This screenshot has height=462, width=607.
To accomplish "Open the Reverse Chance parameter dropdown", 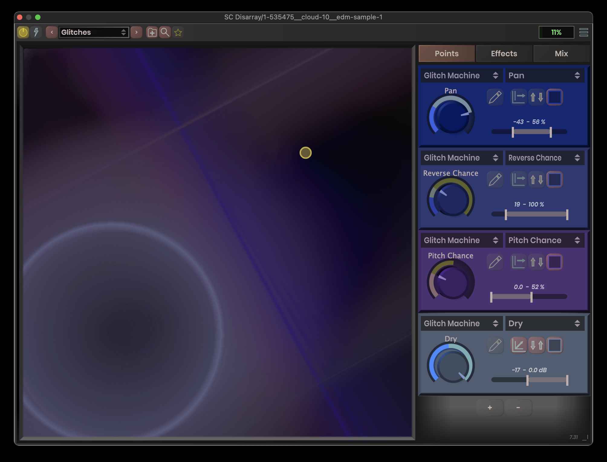I will point(544,158).
